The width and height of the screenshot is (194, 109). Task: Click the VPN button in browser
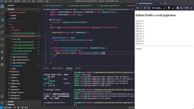coord(186,8)
